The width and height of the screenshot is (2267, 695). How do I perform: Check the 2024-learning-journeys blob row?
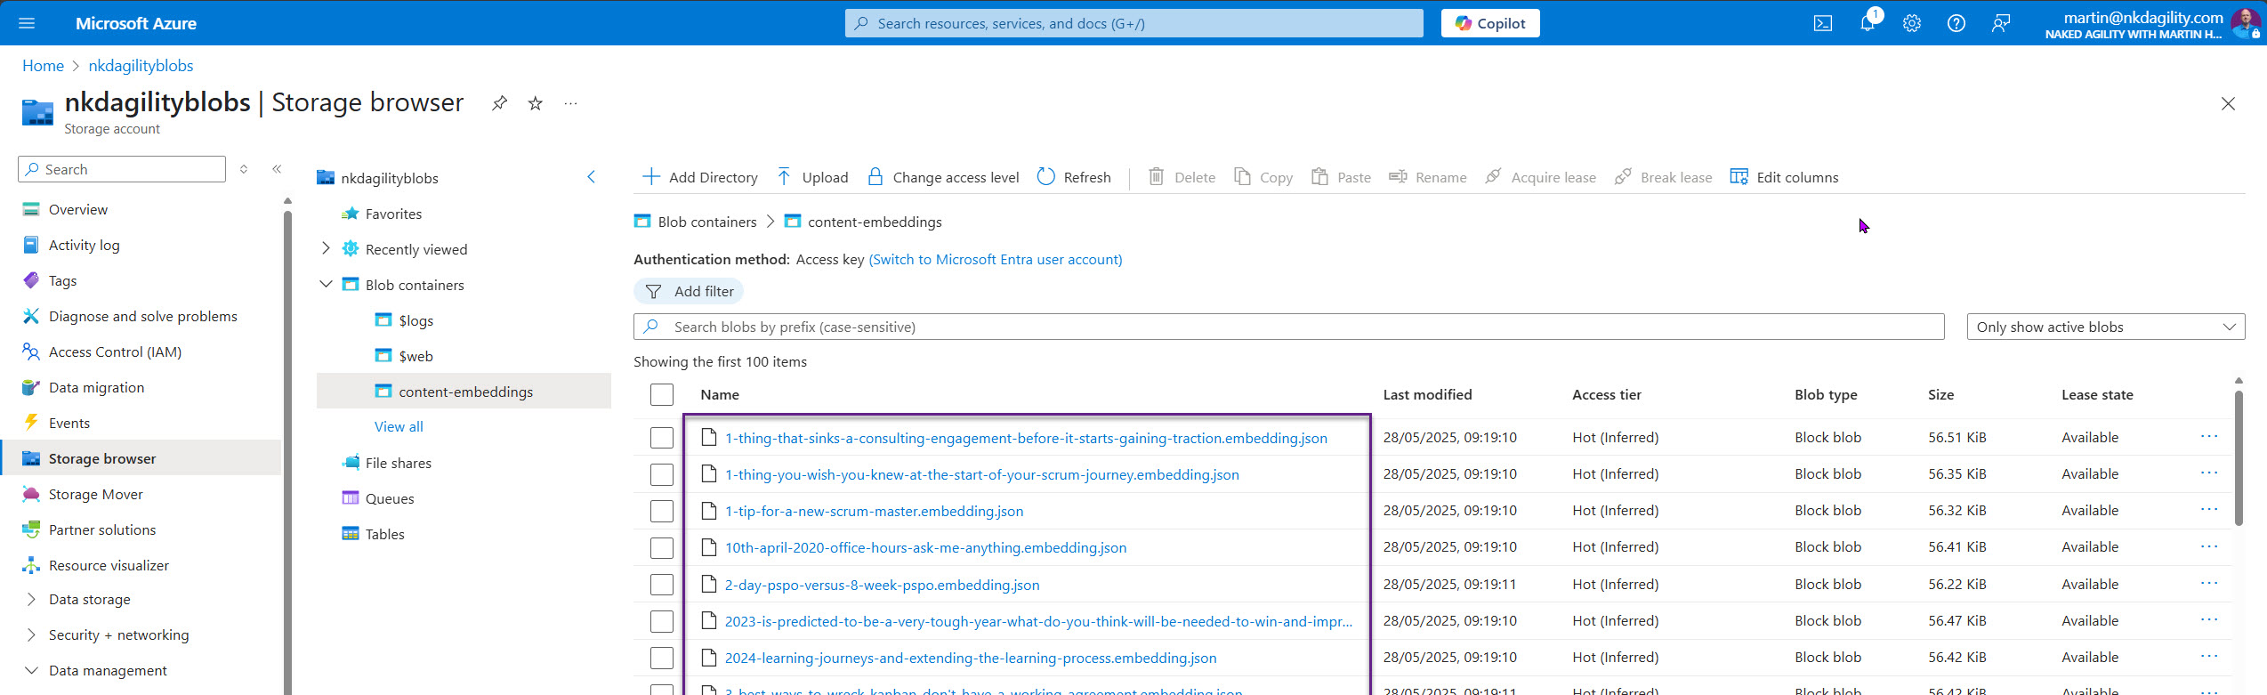coord(662,658)
